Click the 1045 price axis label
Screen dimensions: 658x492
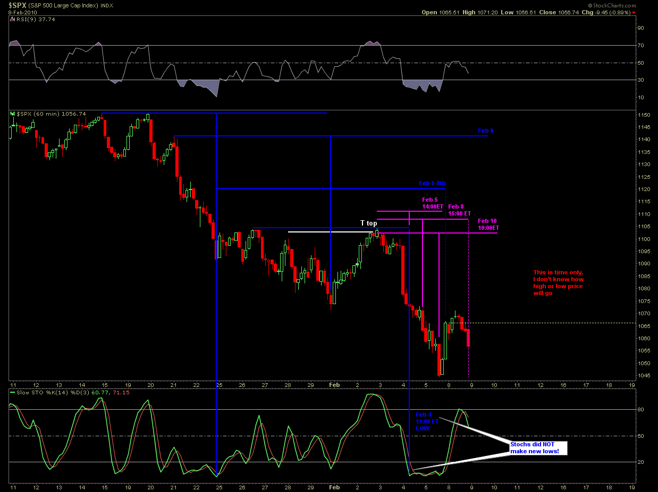(643, 376)
